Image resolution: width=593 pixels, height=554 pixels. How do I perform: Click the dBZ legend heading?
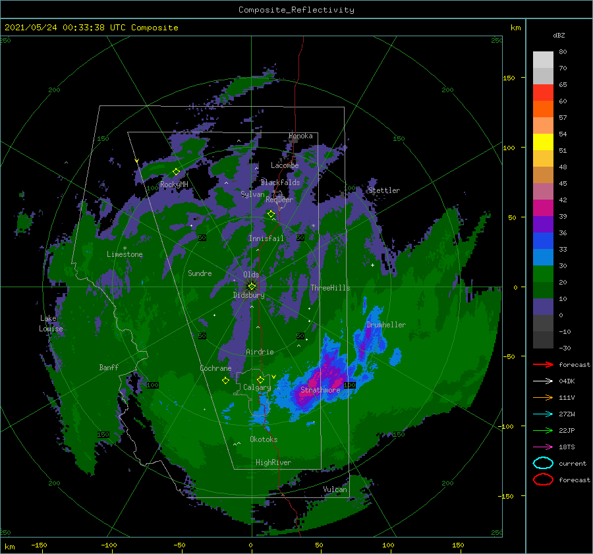tap(559, 35)
